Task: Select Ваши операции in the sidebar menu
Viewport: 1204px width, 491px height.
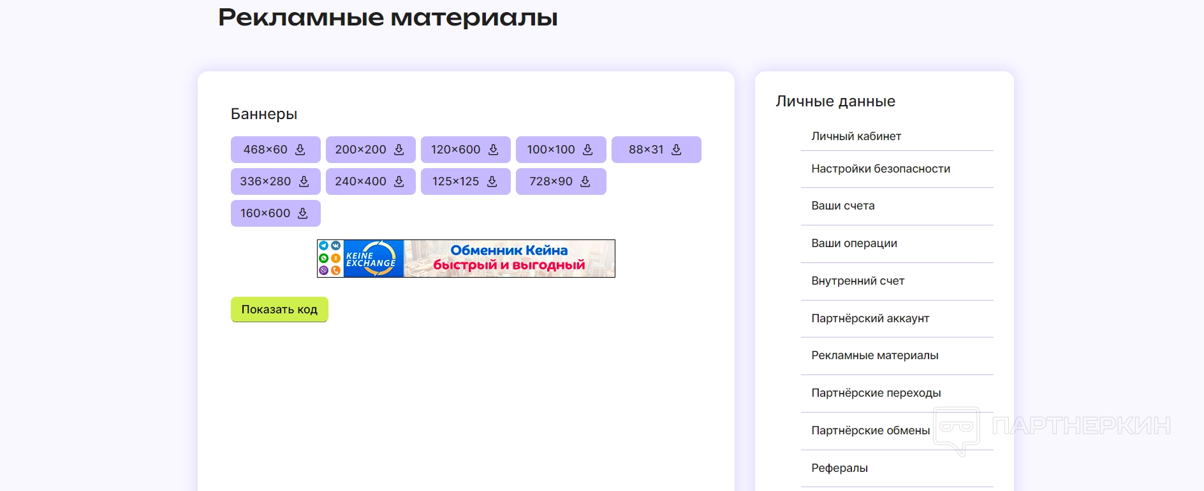Action: [x=855, y=243]
